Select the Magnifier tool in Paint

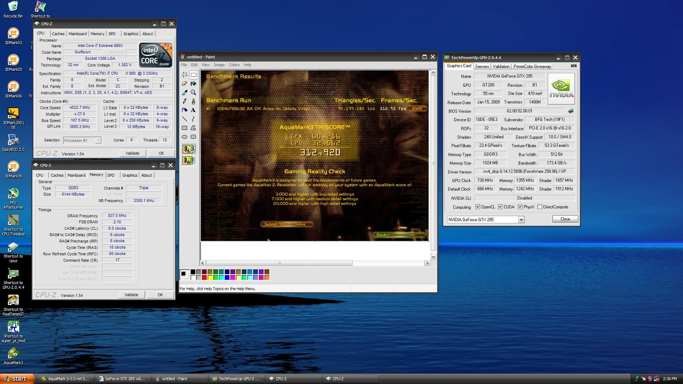(193, 92)
